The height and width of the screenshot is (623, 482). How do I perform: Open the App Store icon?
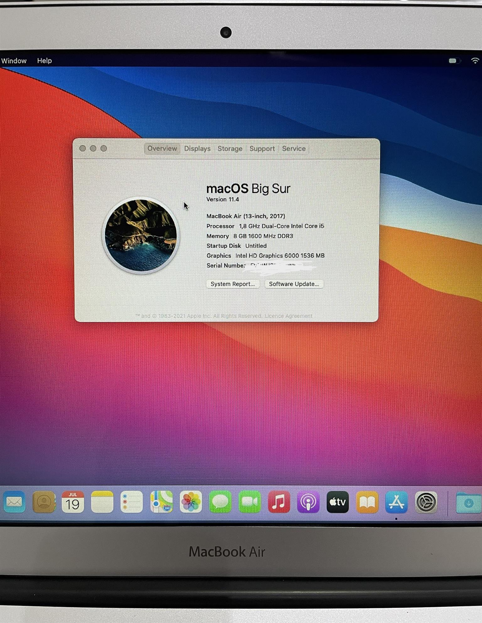[x=396, y=502]
